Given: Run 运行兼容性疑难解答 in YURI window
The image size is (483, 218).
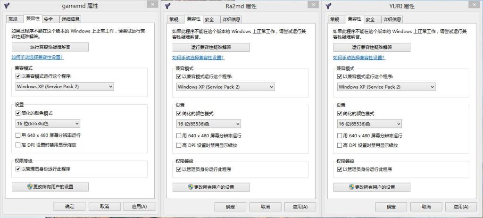Looking at the screenshot, I should pos(372,47).
